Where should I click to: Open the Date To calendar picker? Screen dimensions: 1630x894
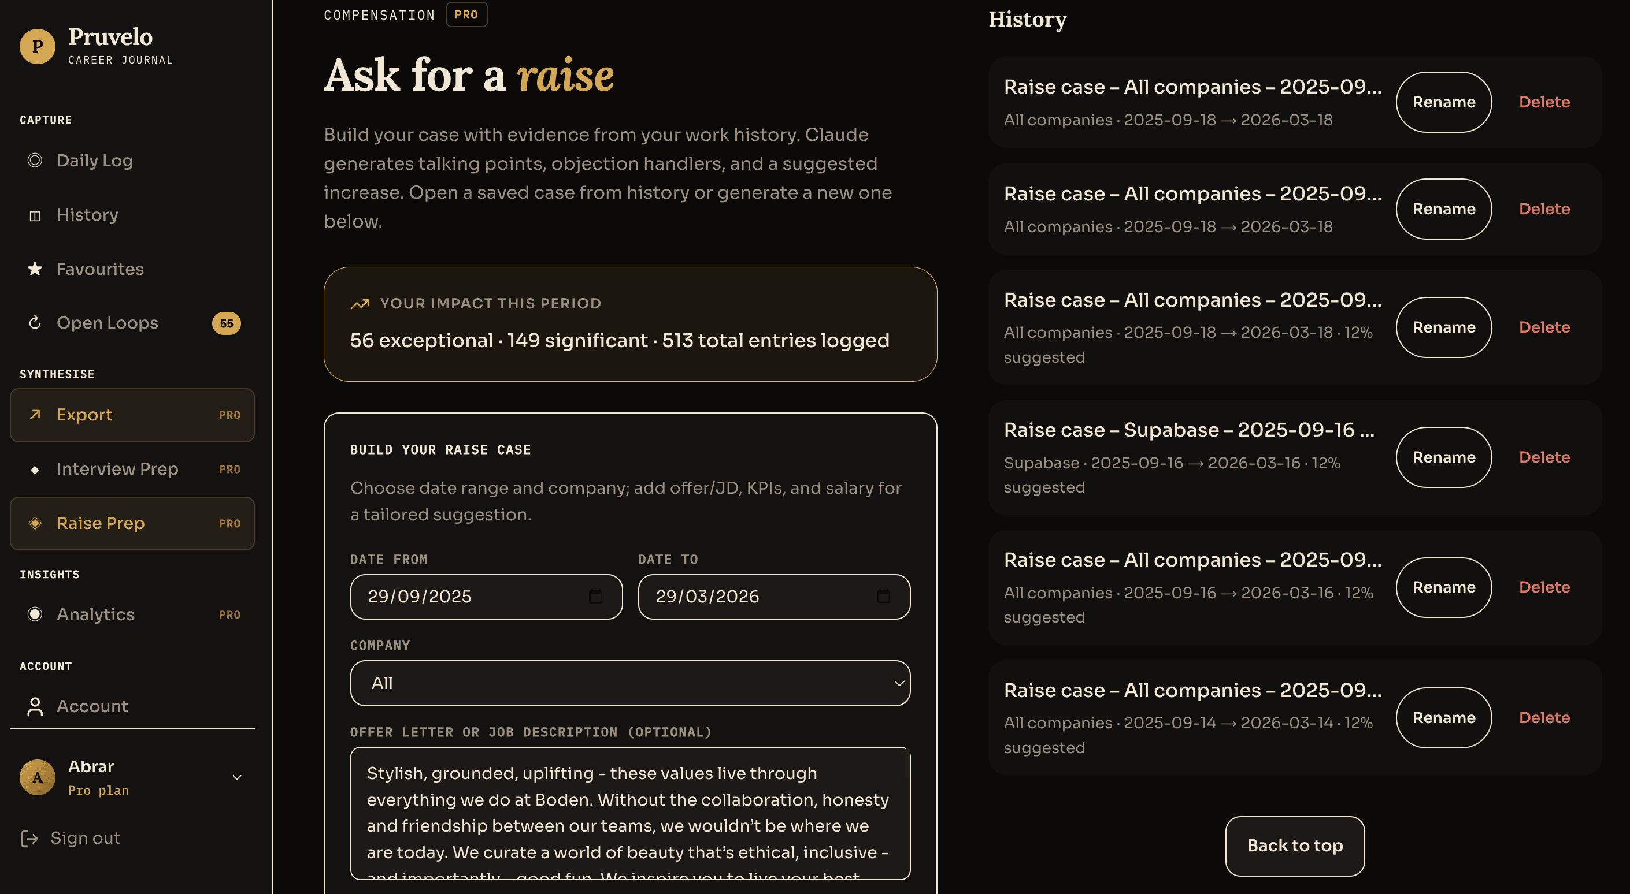883,597
